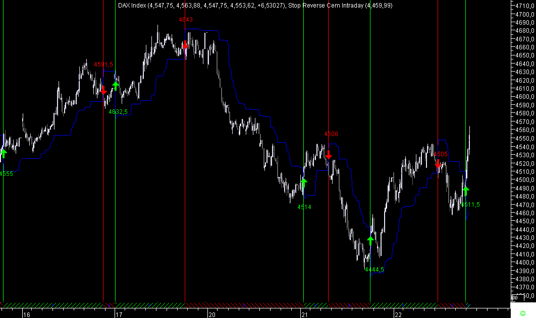Viewport: 536px width, 318px height.
Task: Click the green 4511,5 signal price label
Action: point(470,205)
